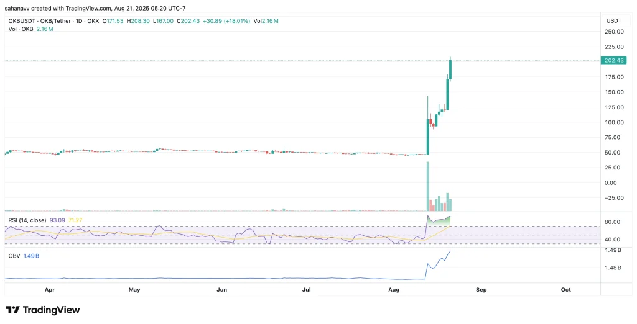Click the RSI moving average value 71.27
The width and height of the screenshot is (637, 324).
pyautogui.click(x=75, y=220)
